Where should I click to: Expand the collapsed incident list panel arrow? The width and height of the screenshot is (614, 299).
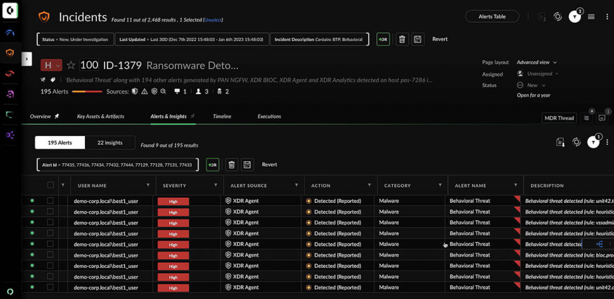pyautogui.click(x=27, y=58)
